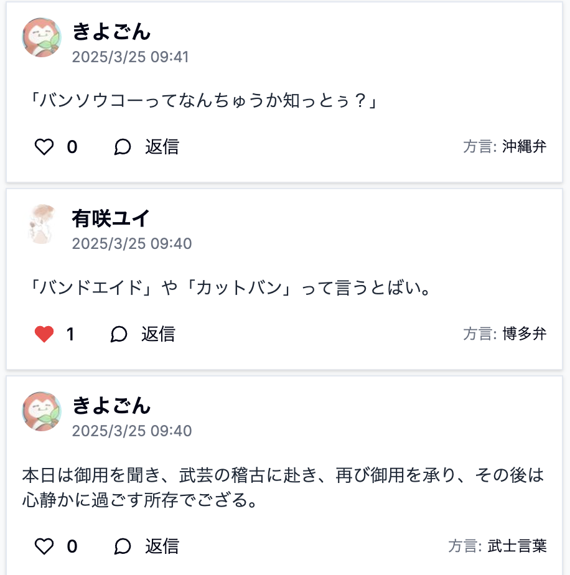Like the 沖縄弁 post with the heart
This screenshot has width=570, height=575.
click(x=44, y=147)
